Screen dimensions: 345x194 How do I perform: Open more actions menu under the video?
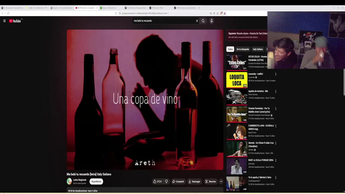pos(221,182)
